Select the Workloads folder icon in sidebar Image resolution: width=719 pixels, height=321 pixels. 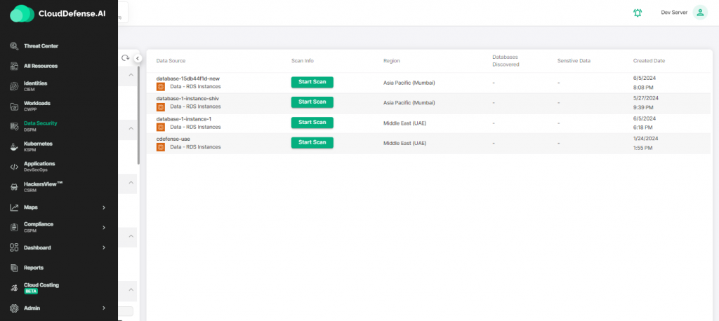click(14, 106)
